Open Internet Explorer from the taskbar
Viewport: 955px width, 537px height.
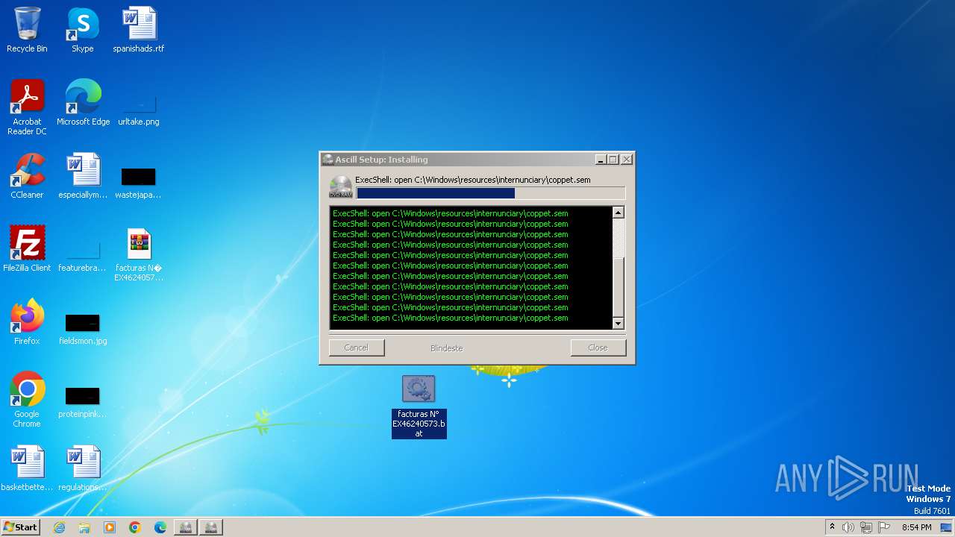[59, 527]
